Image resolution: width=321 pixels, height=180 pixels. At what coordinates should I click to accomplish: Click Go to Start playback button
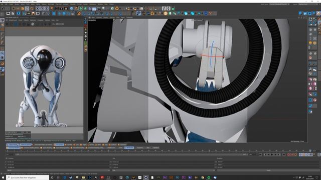point(260,154)
